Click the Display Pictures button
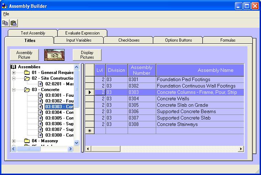Image resolution: width=261 pixels, height=175 pixels. [x=87, y=55]
